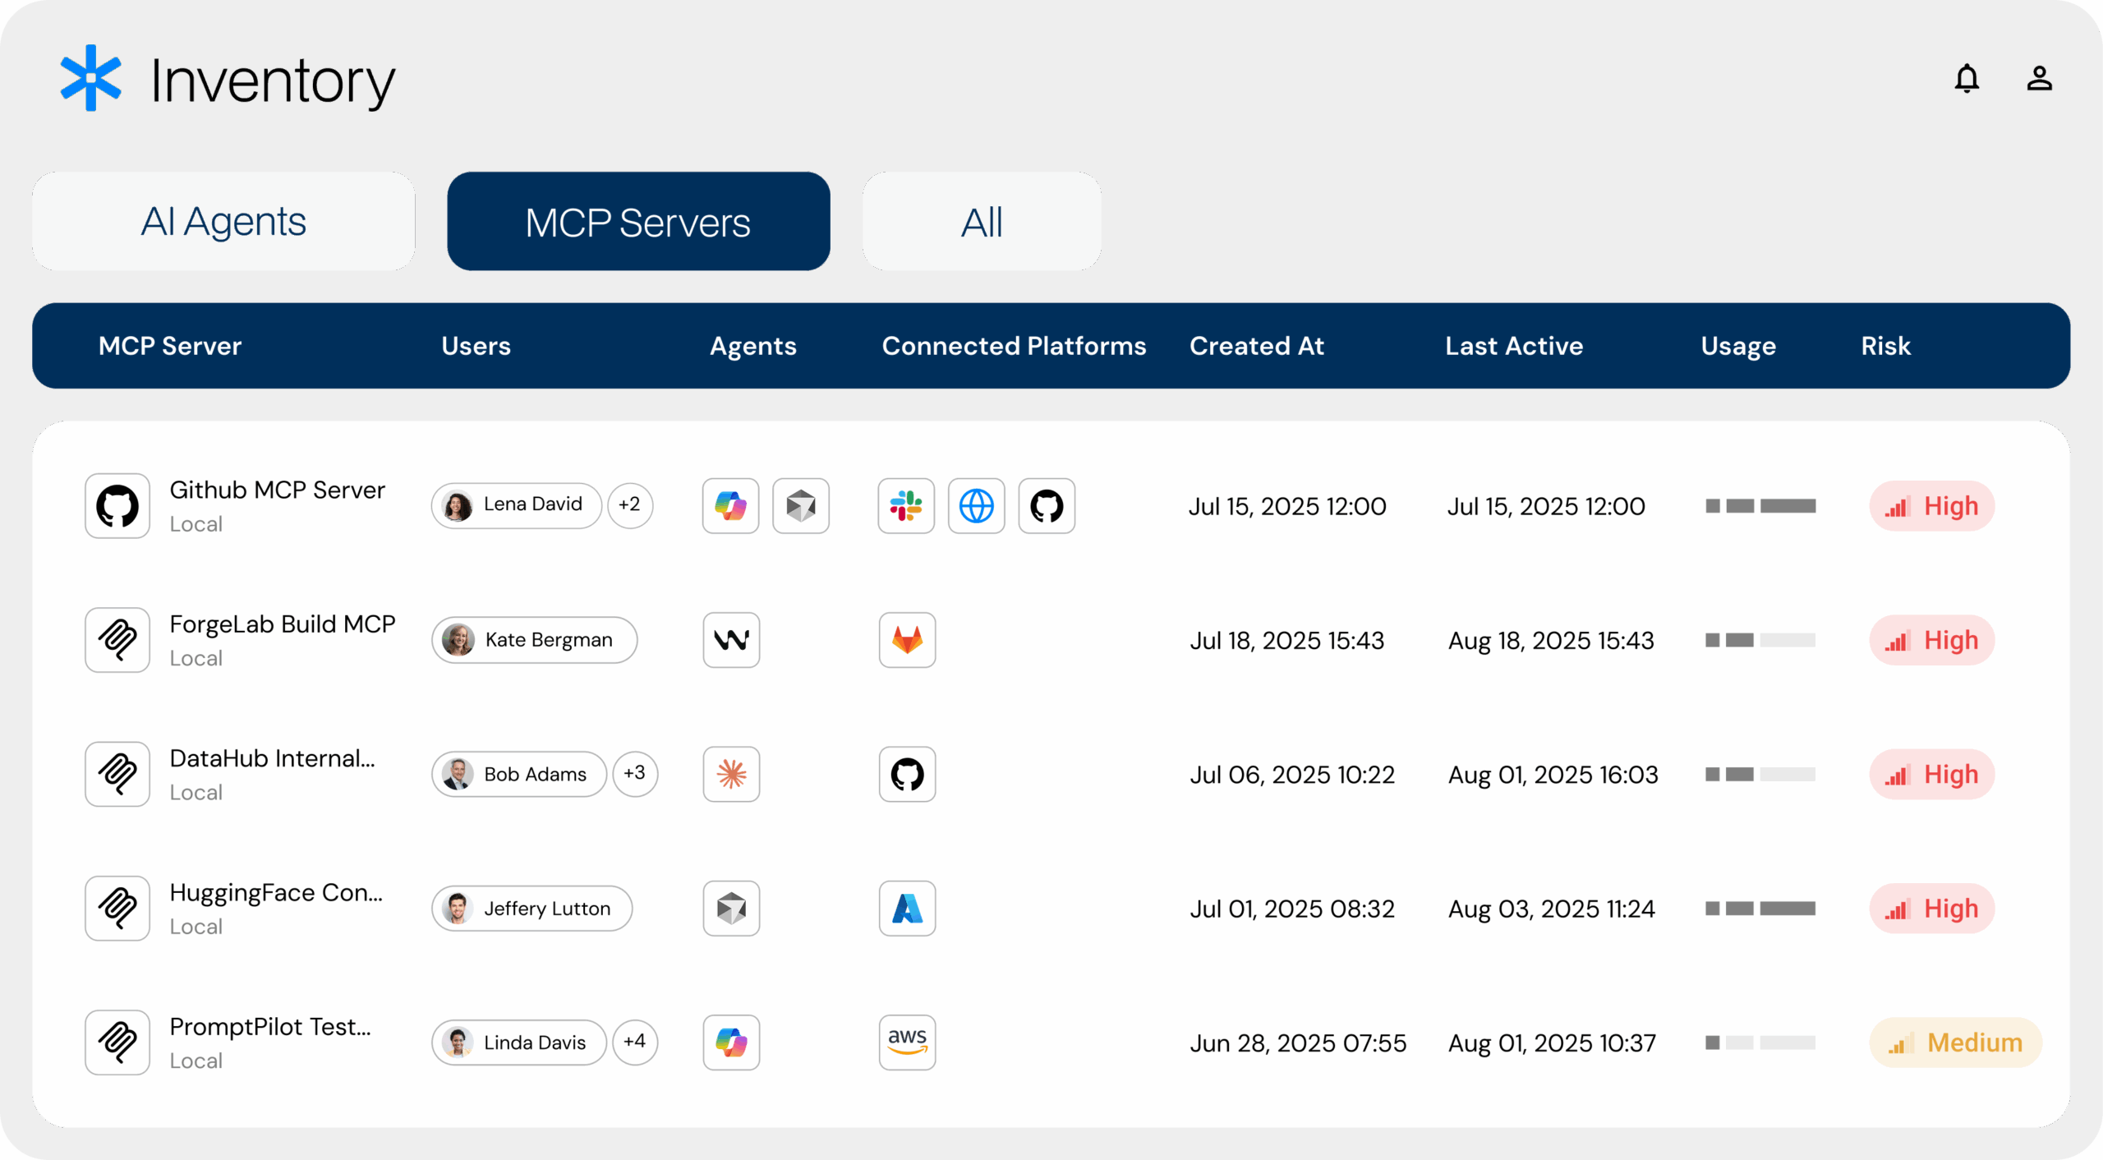This screenshot has height=1160, width=2103.
Task: Click the Claude agent icon in DataHub row
Action: pyautogui.click(x=731, y=774)
